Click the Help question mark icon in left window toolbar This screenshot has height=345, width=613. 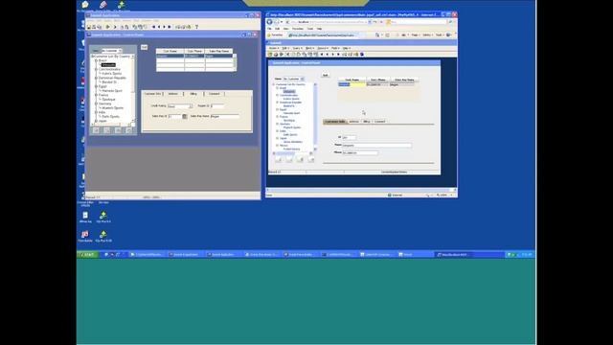tap(196, 27)
